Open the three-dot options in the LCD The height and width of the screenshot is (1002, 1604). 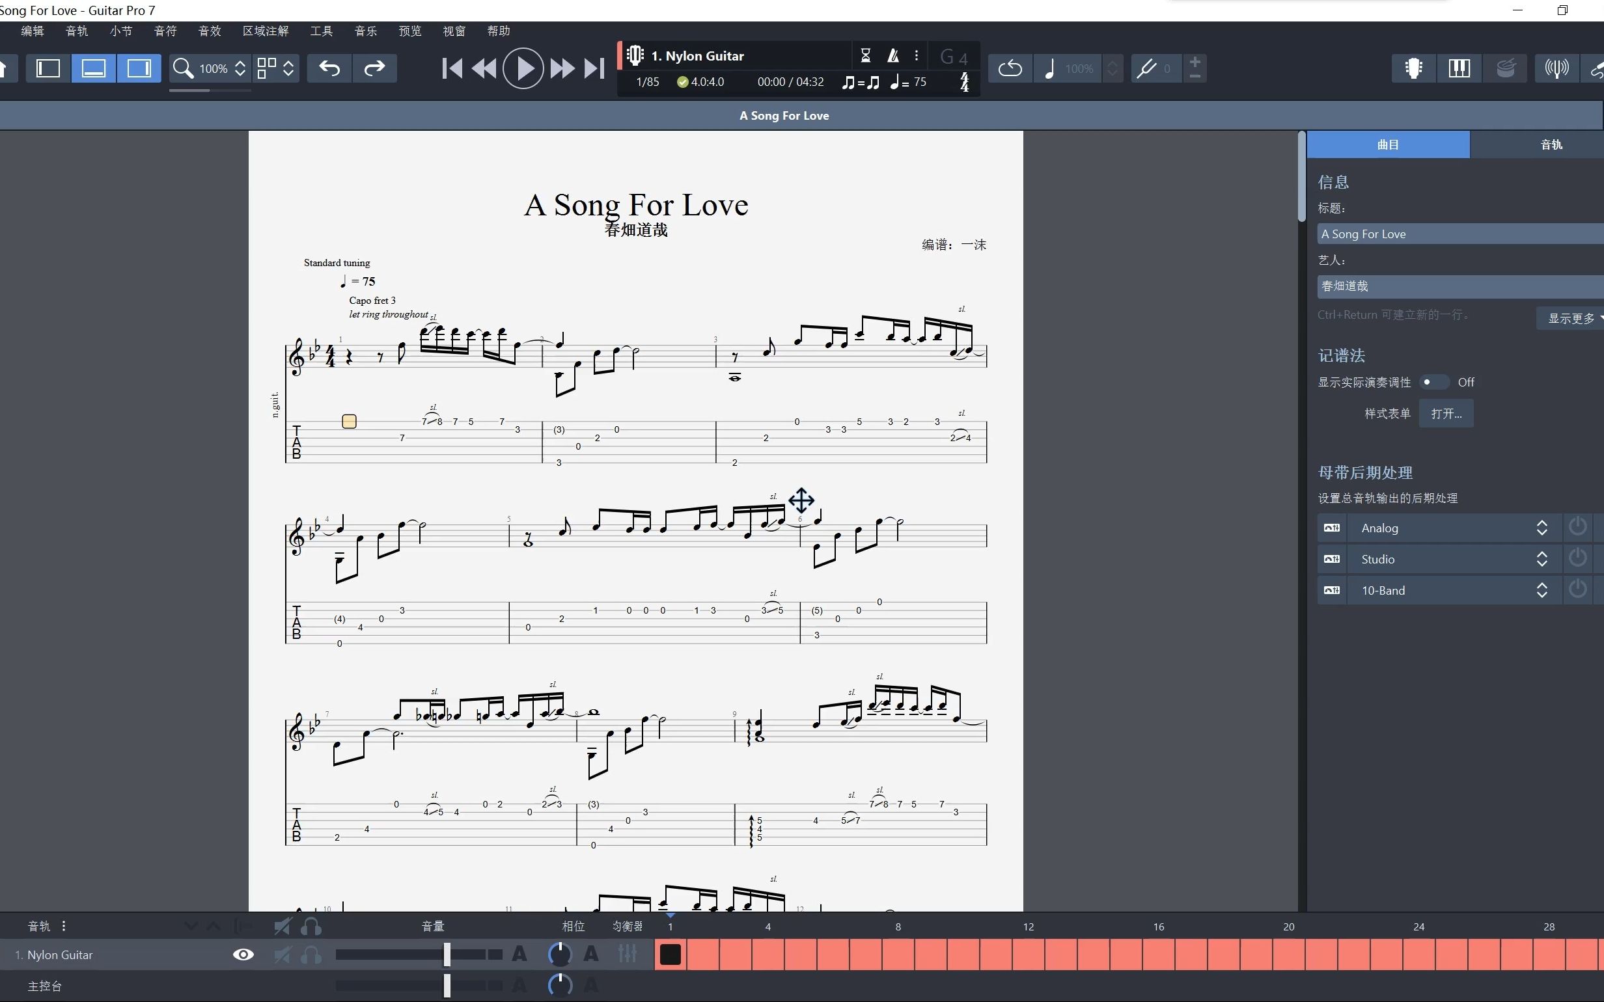click(917, 56)
